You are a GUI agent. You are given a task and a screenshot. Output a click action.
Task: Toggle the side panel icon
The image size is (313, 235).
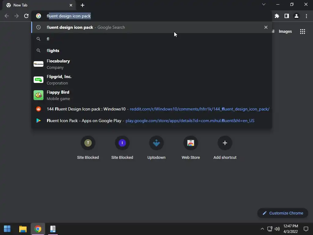point(287,16)
